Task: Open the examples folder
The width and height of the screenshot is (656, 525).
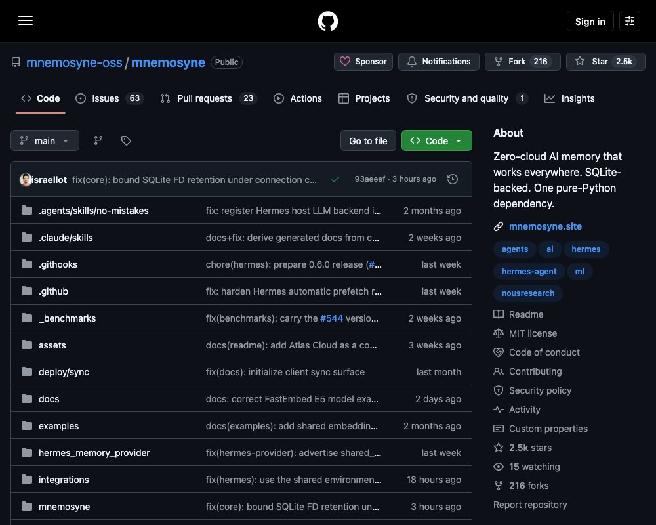Action: coord(58,426)
